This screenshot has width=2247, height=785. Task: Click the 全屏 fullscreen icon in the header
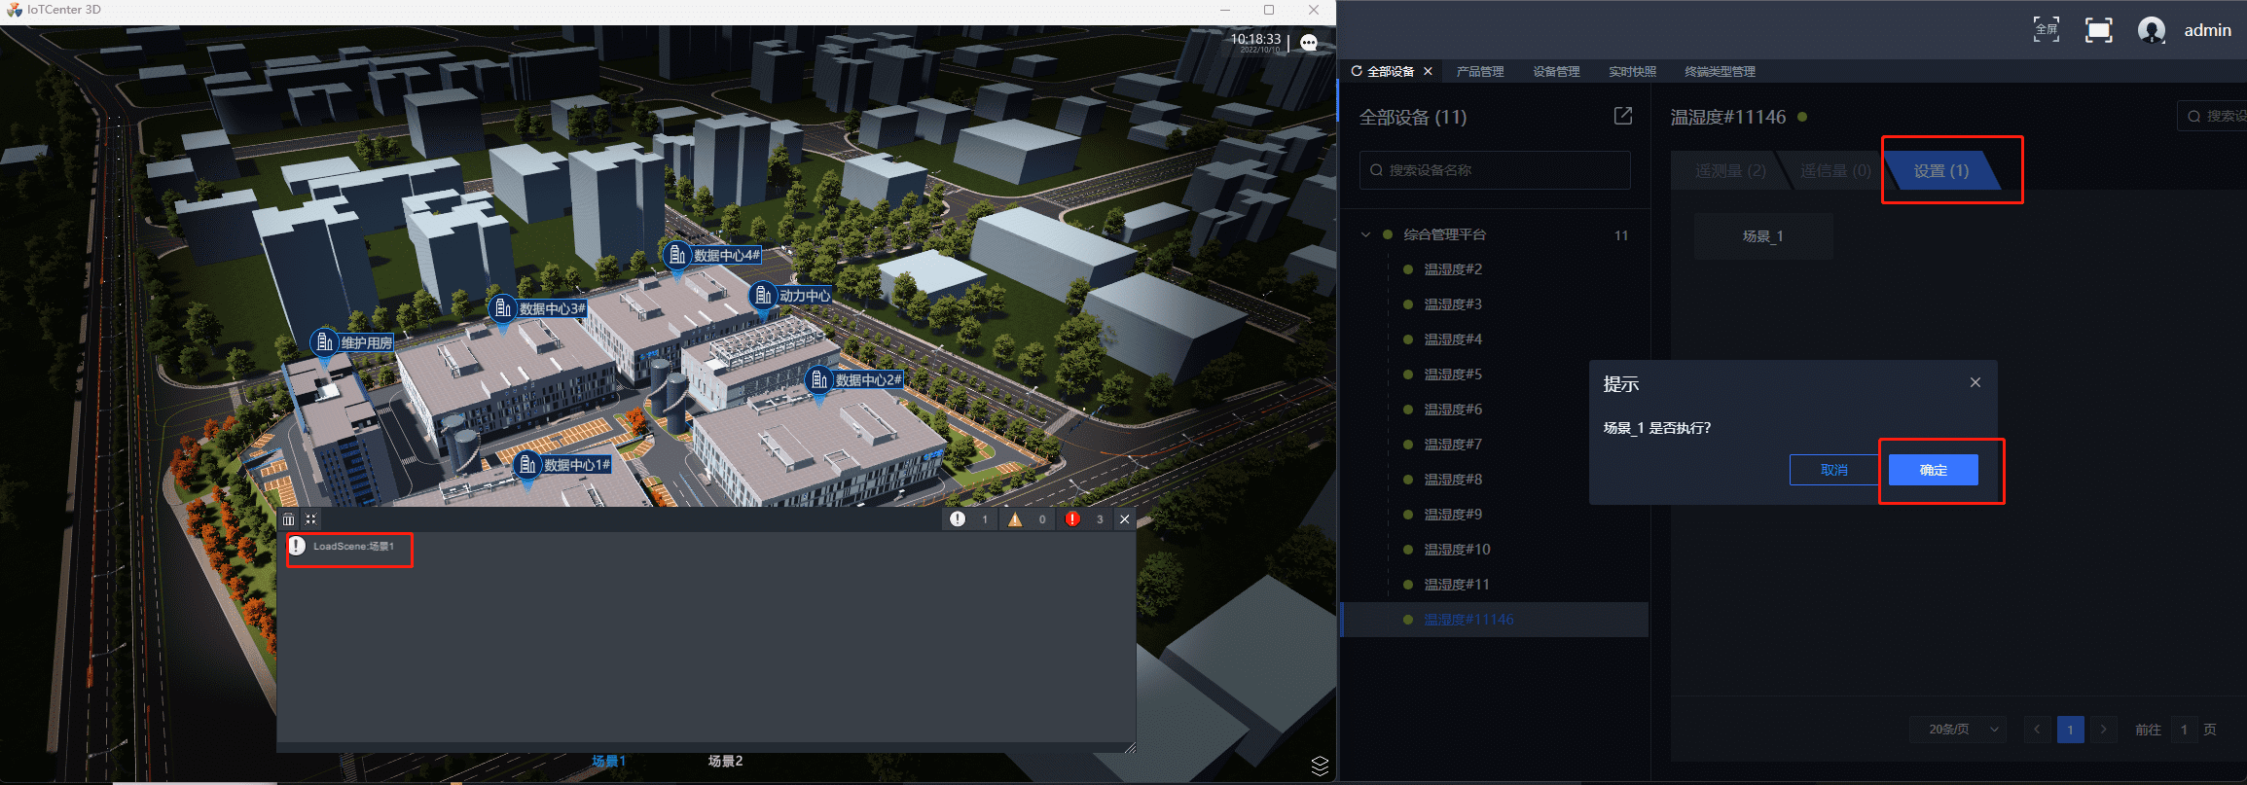pos(2047,30)
